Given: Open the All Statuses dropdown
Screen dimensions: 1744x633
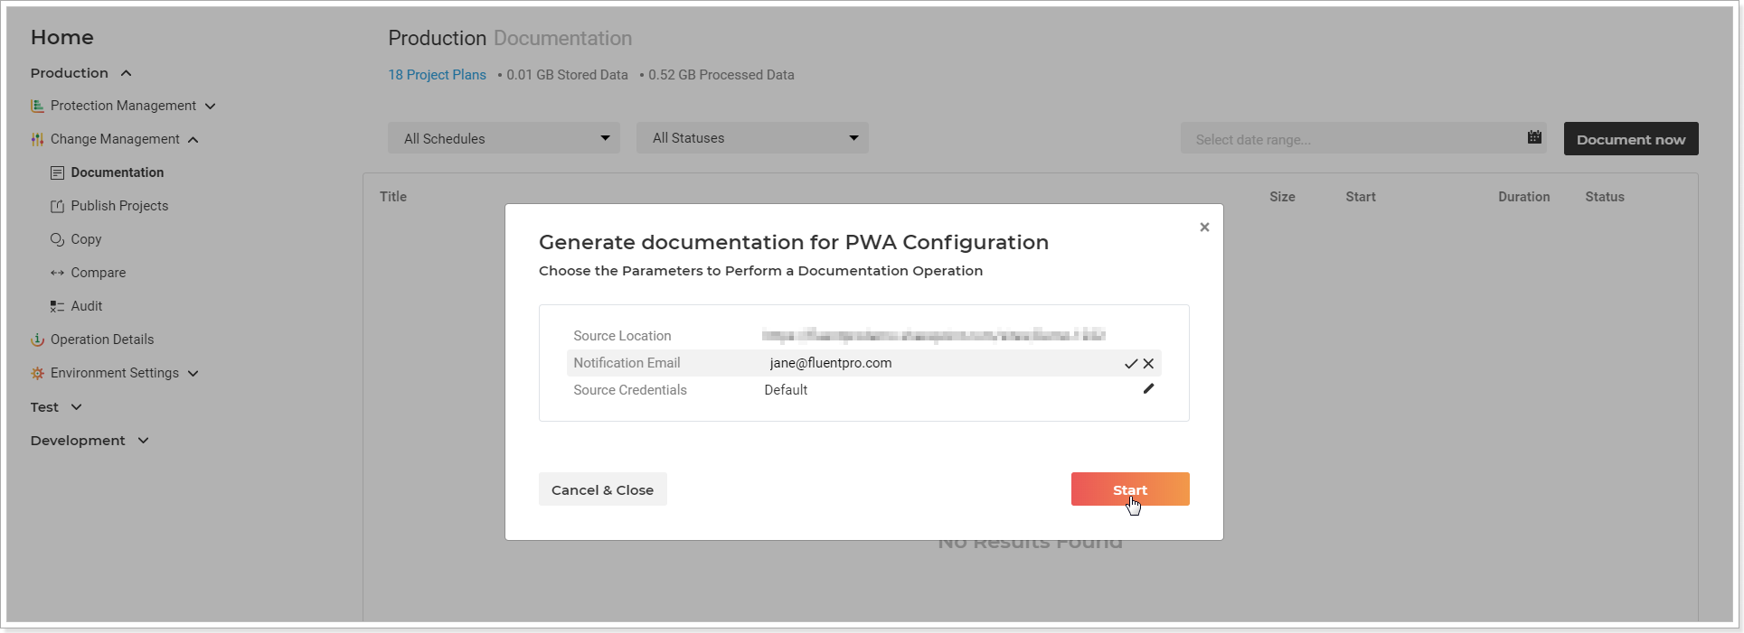Looking at the screenshot, I should [x=752, y=138].
